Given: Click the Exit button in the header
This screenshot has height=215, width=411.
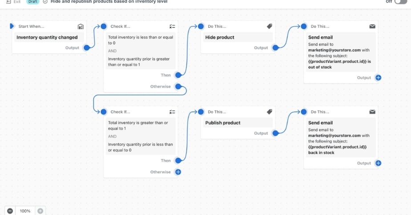Looking at the screenshot, I should [x=13, y=2].
